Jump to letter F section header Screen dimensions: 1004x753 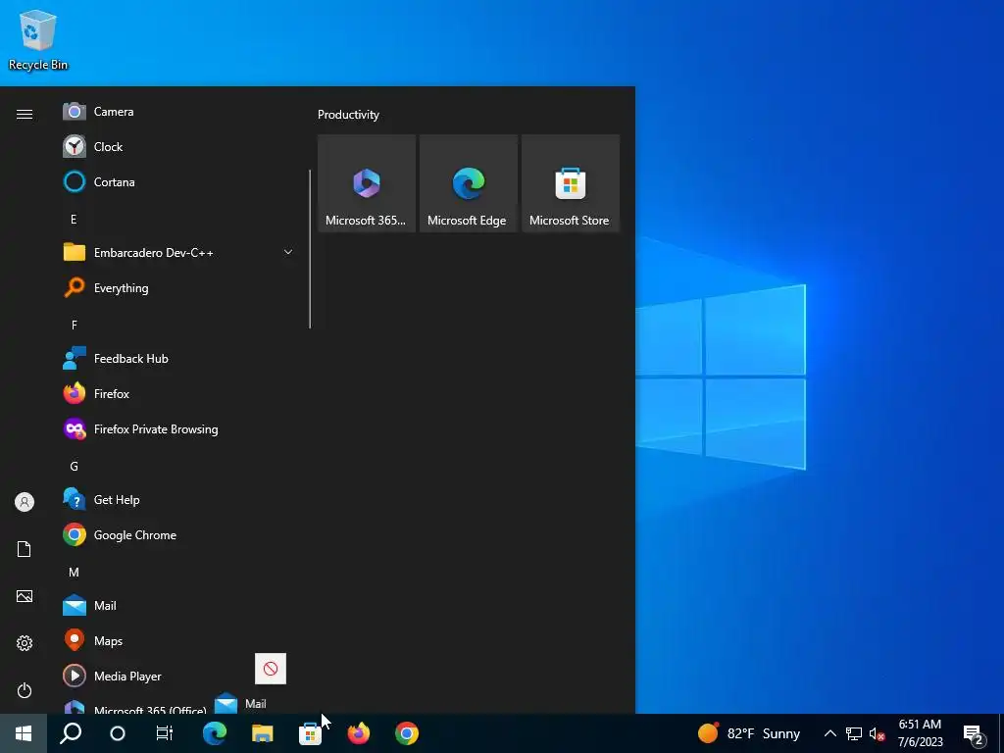(74, 326)
